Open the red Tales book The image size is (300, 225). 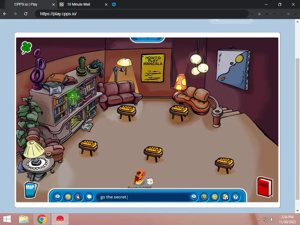click(x=265, y=187)
